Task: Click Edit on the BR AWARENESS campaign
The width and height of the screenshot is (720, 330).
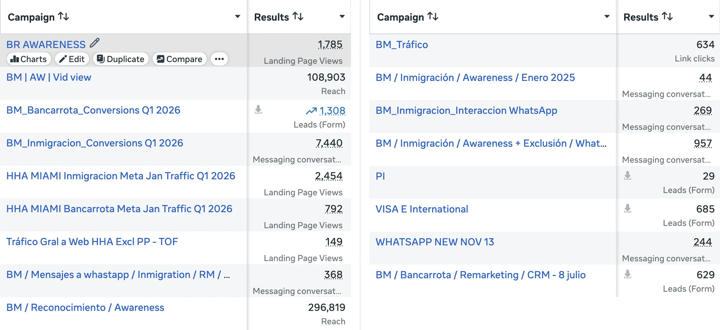Action: 72,59
